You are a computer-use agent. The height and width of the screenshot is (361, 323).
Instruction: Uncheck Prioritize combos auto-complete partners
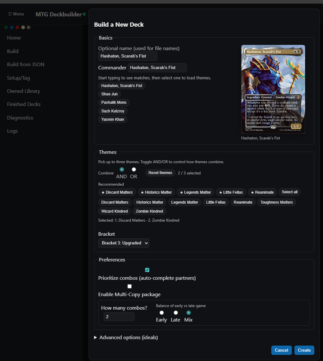point(147,270)
